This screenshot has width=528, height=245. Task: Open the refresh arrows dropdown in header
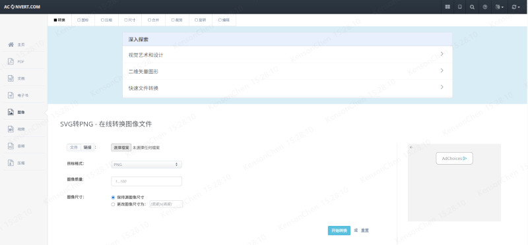[515, 7]
